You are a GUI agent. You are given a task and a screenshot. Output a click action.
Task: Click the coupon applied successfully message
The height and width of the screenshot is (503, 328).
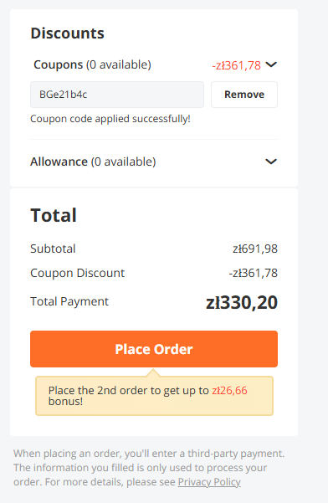click(110, 119)
